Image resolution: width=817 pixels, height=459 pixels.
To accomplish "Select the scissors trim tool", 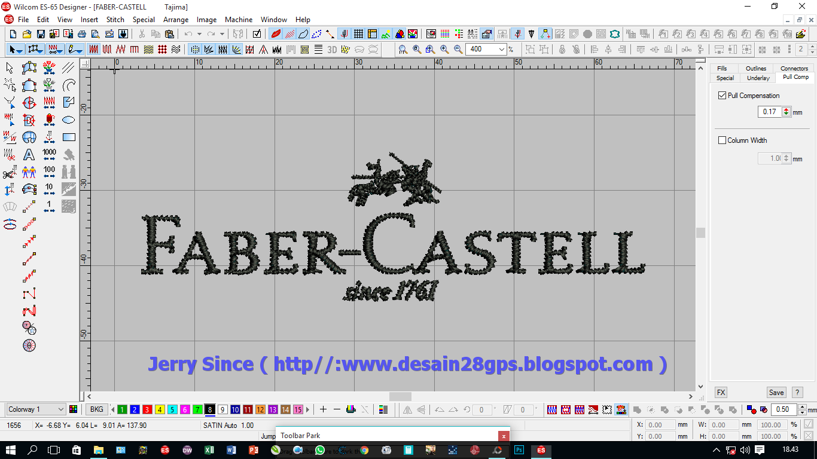I will 10,173.
